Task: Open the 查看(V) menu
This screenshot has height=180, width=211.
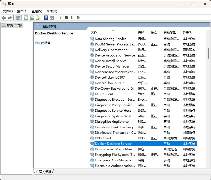Action: pyautogui.click(x=37, y=11)
